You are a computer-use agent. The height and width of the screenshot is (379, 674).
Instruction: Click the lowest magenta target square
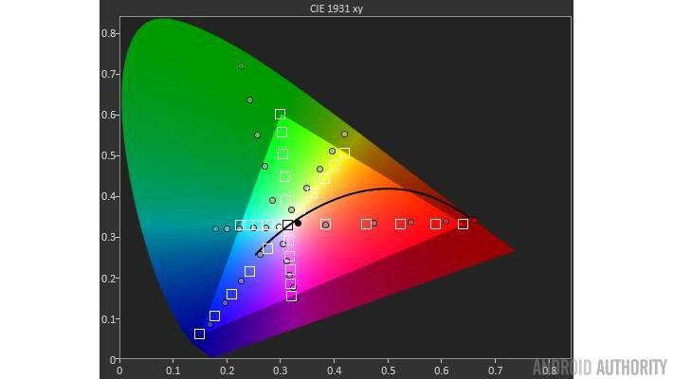coord(291,296)
